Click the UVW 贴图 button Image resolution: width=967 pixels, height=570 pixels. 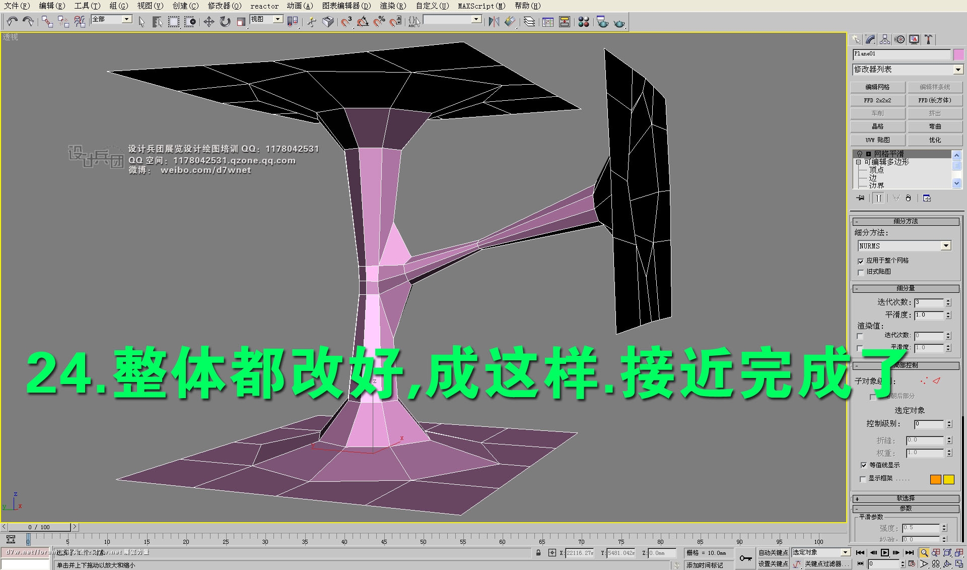pos(877,140)
